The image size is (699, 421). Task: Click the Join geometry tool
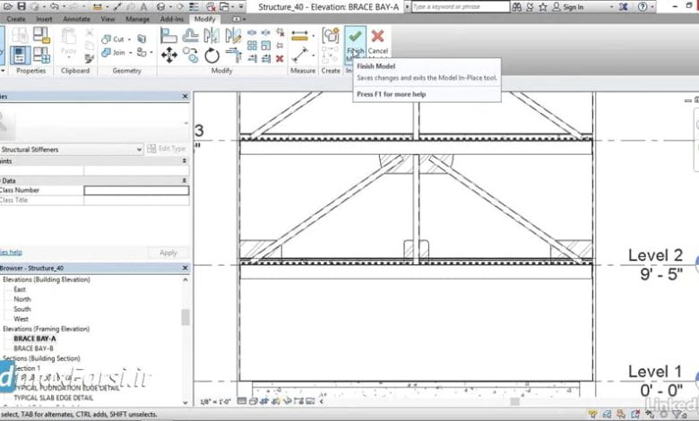click(113, 53)
